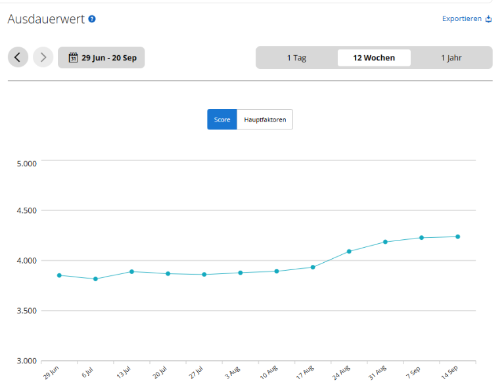Viewport: 504px width, 389px height.
Task: Open the 29 Jun - 20 Sep date range picker
Action: coord(101,58)
